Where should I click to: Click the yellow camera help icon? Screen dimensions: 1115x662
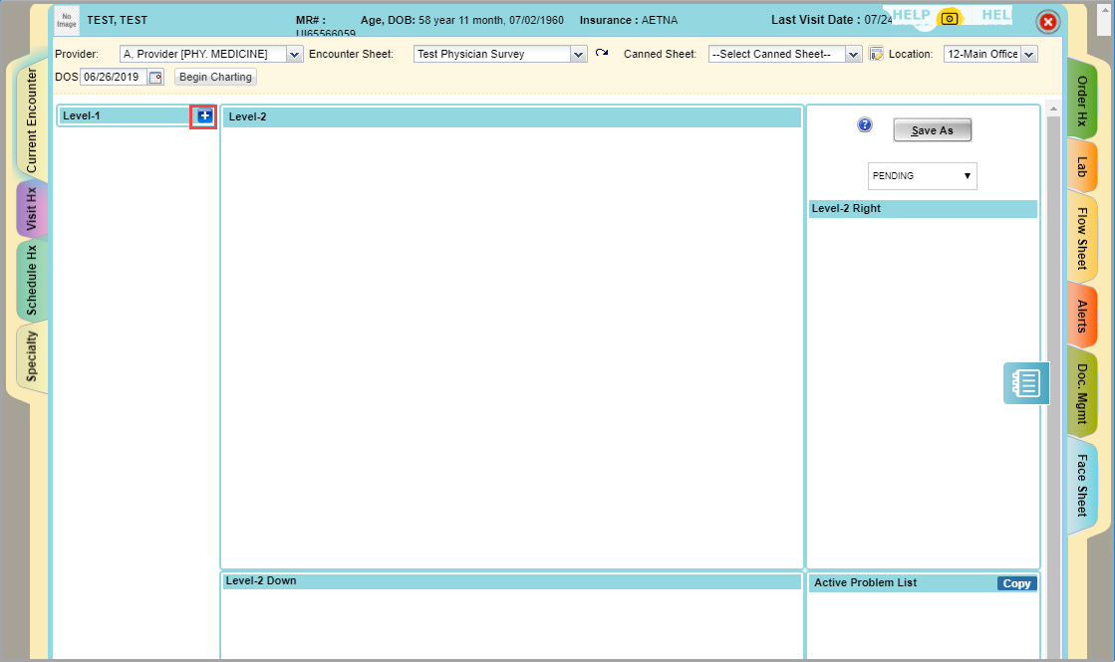coord(950,19)
